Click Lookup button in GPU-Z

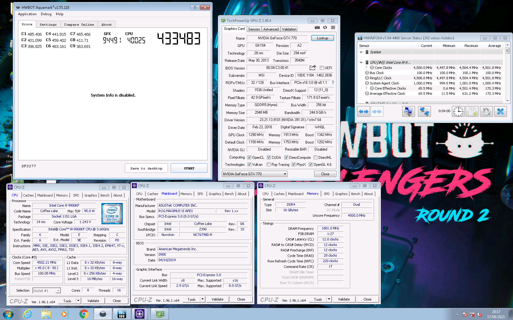tap(322, 38)
